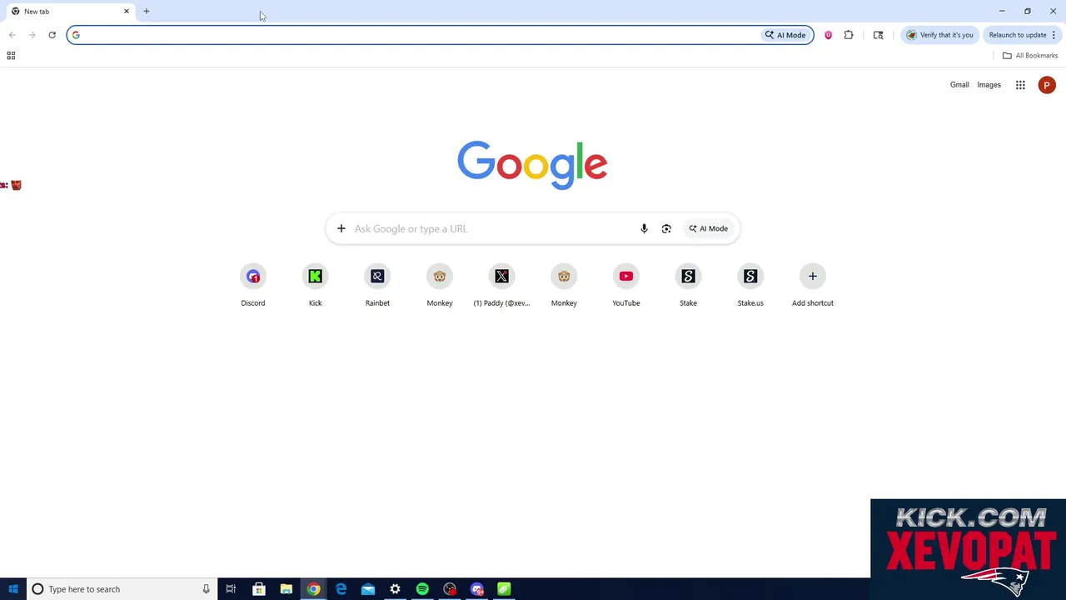The height and width of the screenshot is (600, 1066).
Task: Click the Google logo
Action: (x=532, y=165)
